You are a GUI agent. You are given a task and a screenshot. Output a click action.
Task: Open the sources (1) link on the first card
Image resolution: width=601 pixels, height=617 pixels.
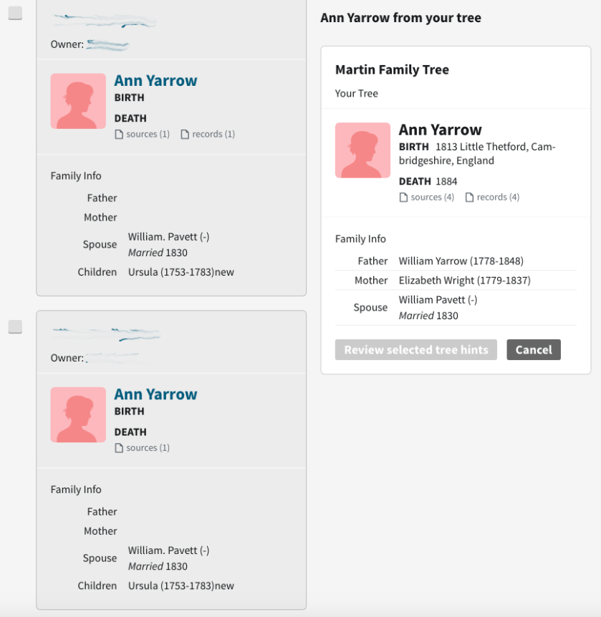[145, 134]
